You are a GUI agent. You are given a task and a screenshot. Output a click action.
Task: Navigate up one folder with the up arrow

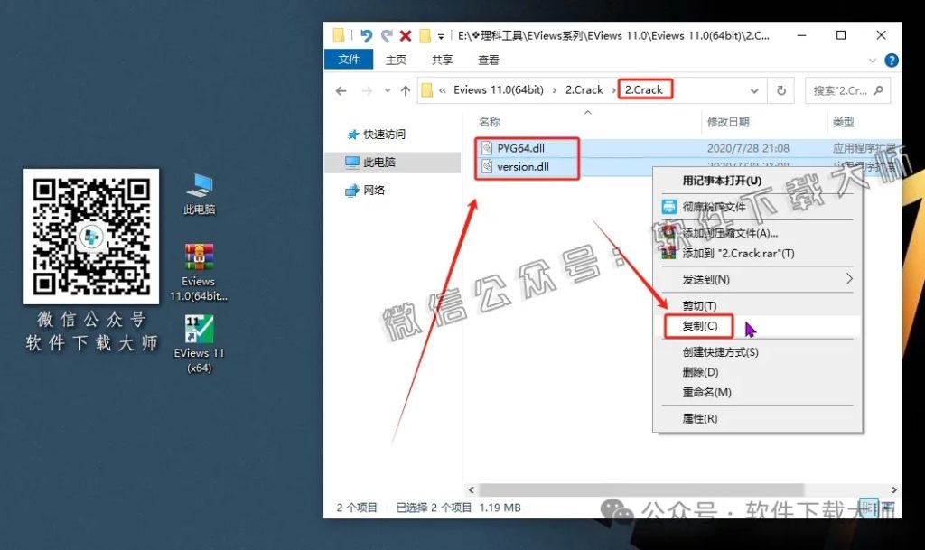click(x=405, y=89)
